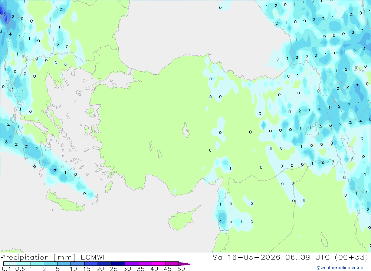Click the legend label "45"
Image resolution: width=371 pixels, height=271 pixels.
click(x=168, y=269)
